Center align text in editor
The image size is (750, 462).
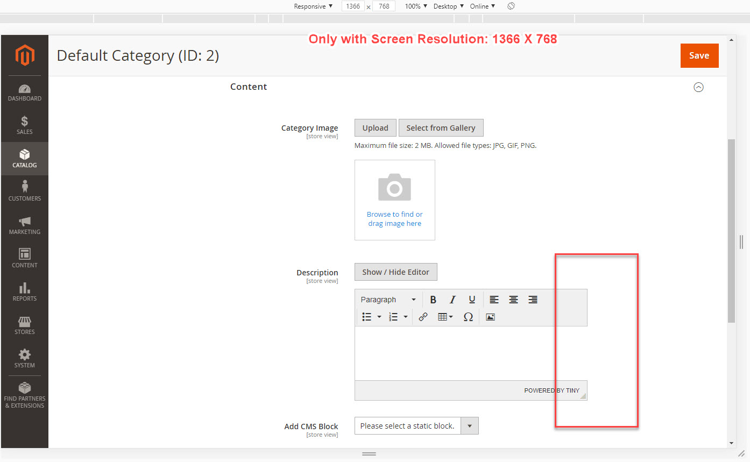tap(513, 300)
